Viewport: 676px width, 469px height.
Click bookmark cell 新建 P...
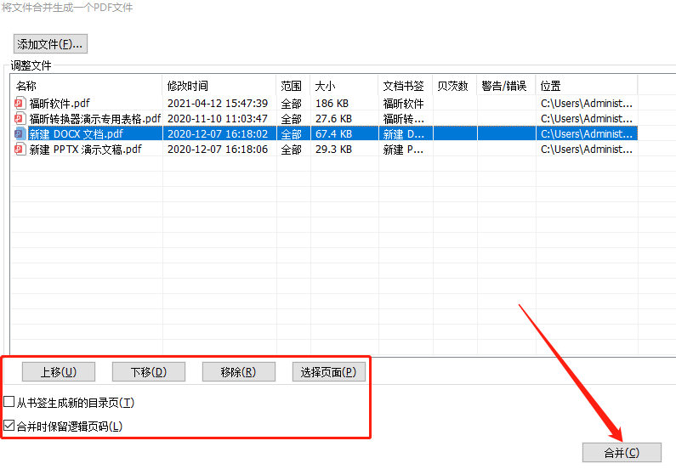[404, 150]
